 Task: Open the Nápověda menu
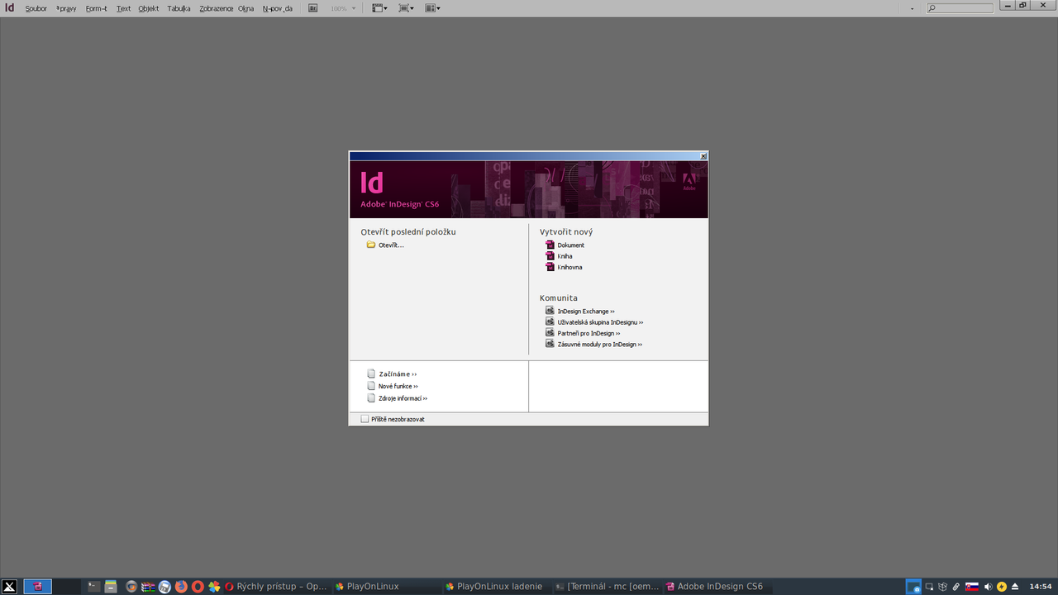(x=277, y=8)
